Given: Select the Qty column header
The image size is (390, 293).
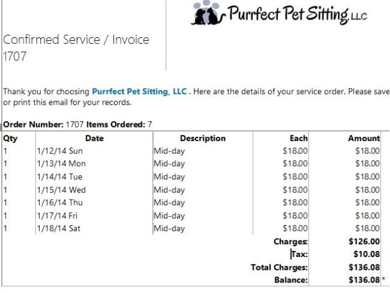Looking at the screenshot, I should [10, 139].
